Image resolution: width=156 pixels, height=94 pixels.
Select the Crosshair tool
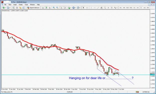coord(87,8)
